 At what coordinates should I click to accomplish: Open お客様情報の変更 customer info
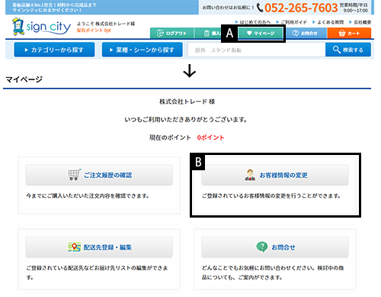275,175
